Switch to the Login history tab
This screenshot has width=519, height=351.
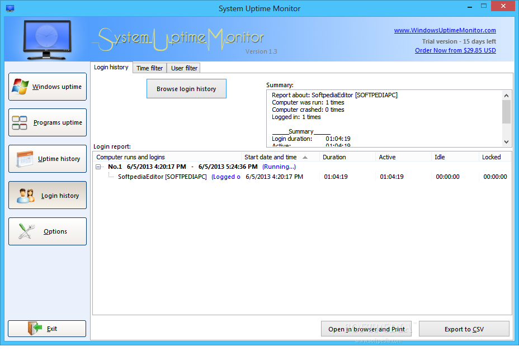[111, 67]
